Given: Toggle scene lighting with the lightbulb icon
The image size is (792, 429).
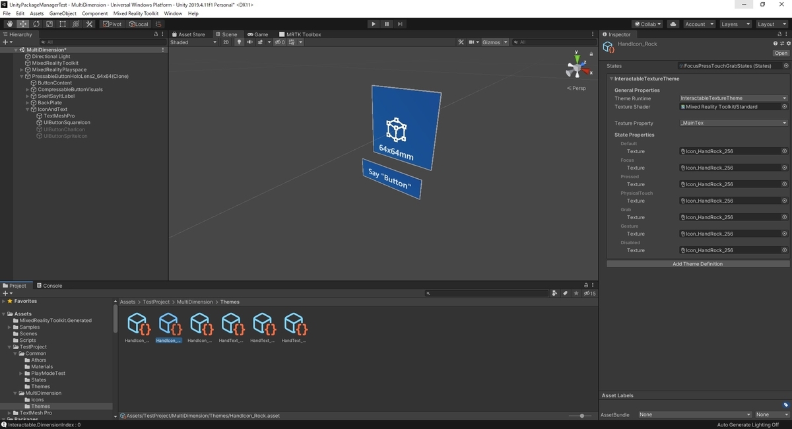Looking at the screenshot, I should [240, 42].
